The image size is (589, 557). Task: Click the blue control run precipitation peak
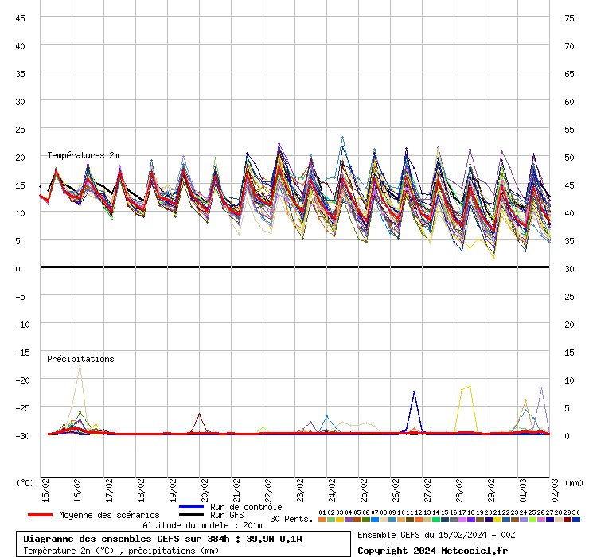414,392
